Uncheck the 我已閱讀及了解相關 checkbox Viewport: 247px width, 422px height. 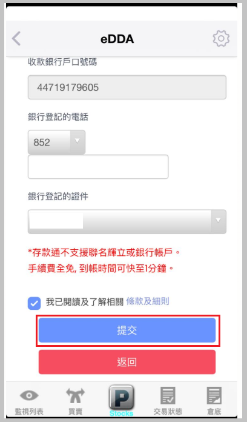click(34, 303)
